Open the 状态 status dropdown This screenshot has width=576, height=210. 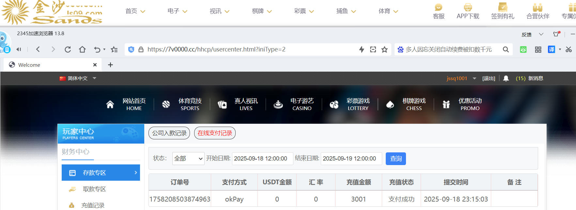tap(188, 159)
